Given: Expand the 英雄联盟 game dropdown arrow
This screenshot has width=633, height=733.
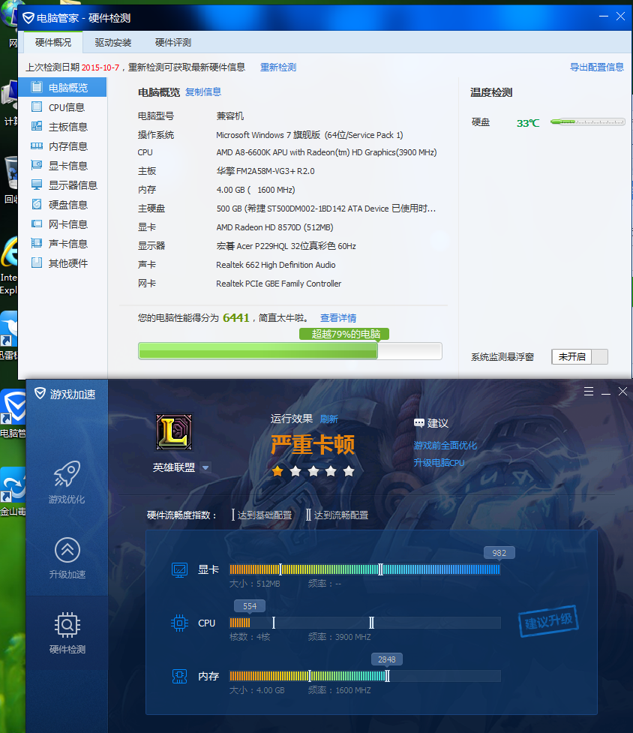Looking at the screenshot, I should 205,467.
